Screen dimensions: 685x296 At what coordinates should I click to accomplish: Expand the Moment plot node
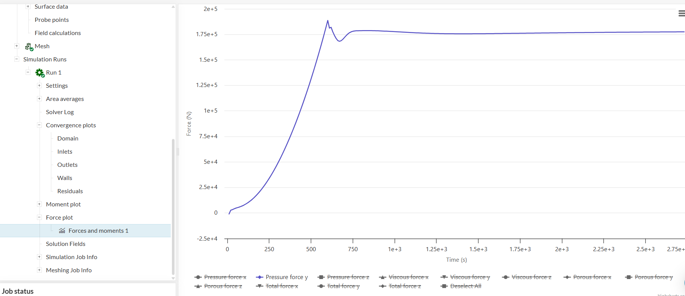pos(39,204)
